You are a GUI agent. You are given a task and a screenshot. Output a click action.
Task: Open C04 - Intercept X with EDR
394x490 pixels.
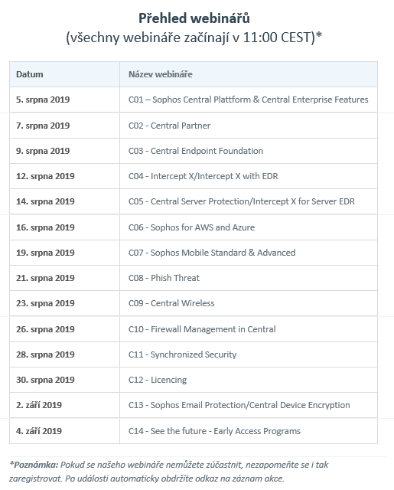point(204,176)
